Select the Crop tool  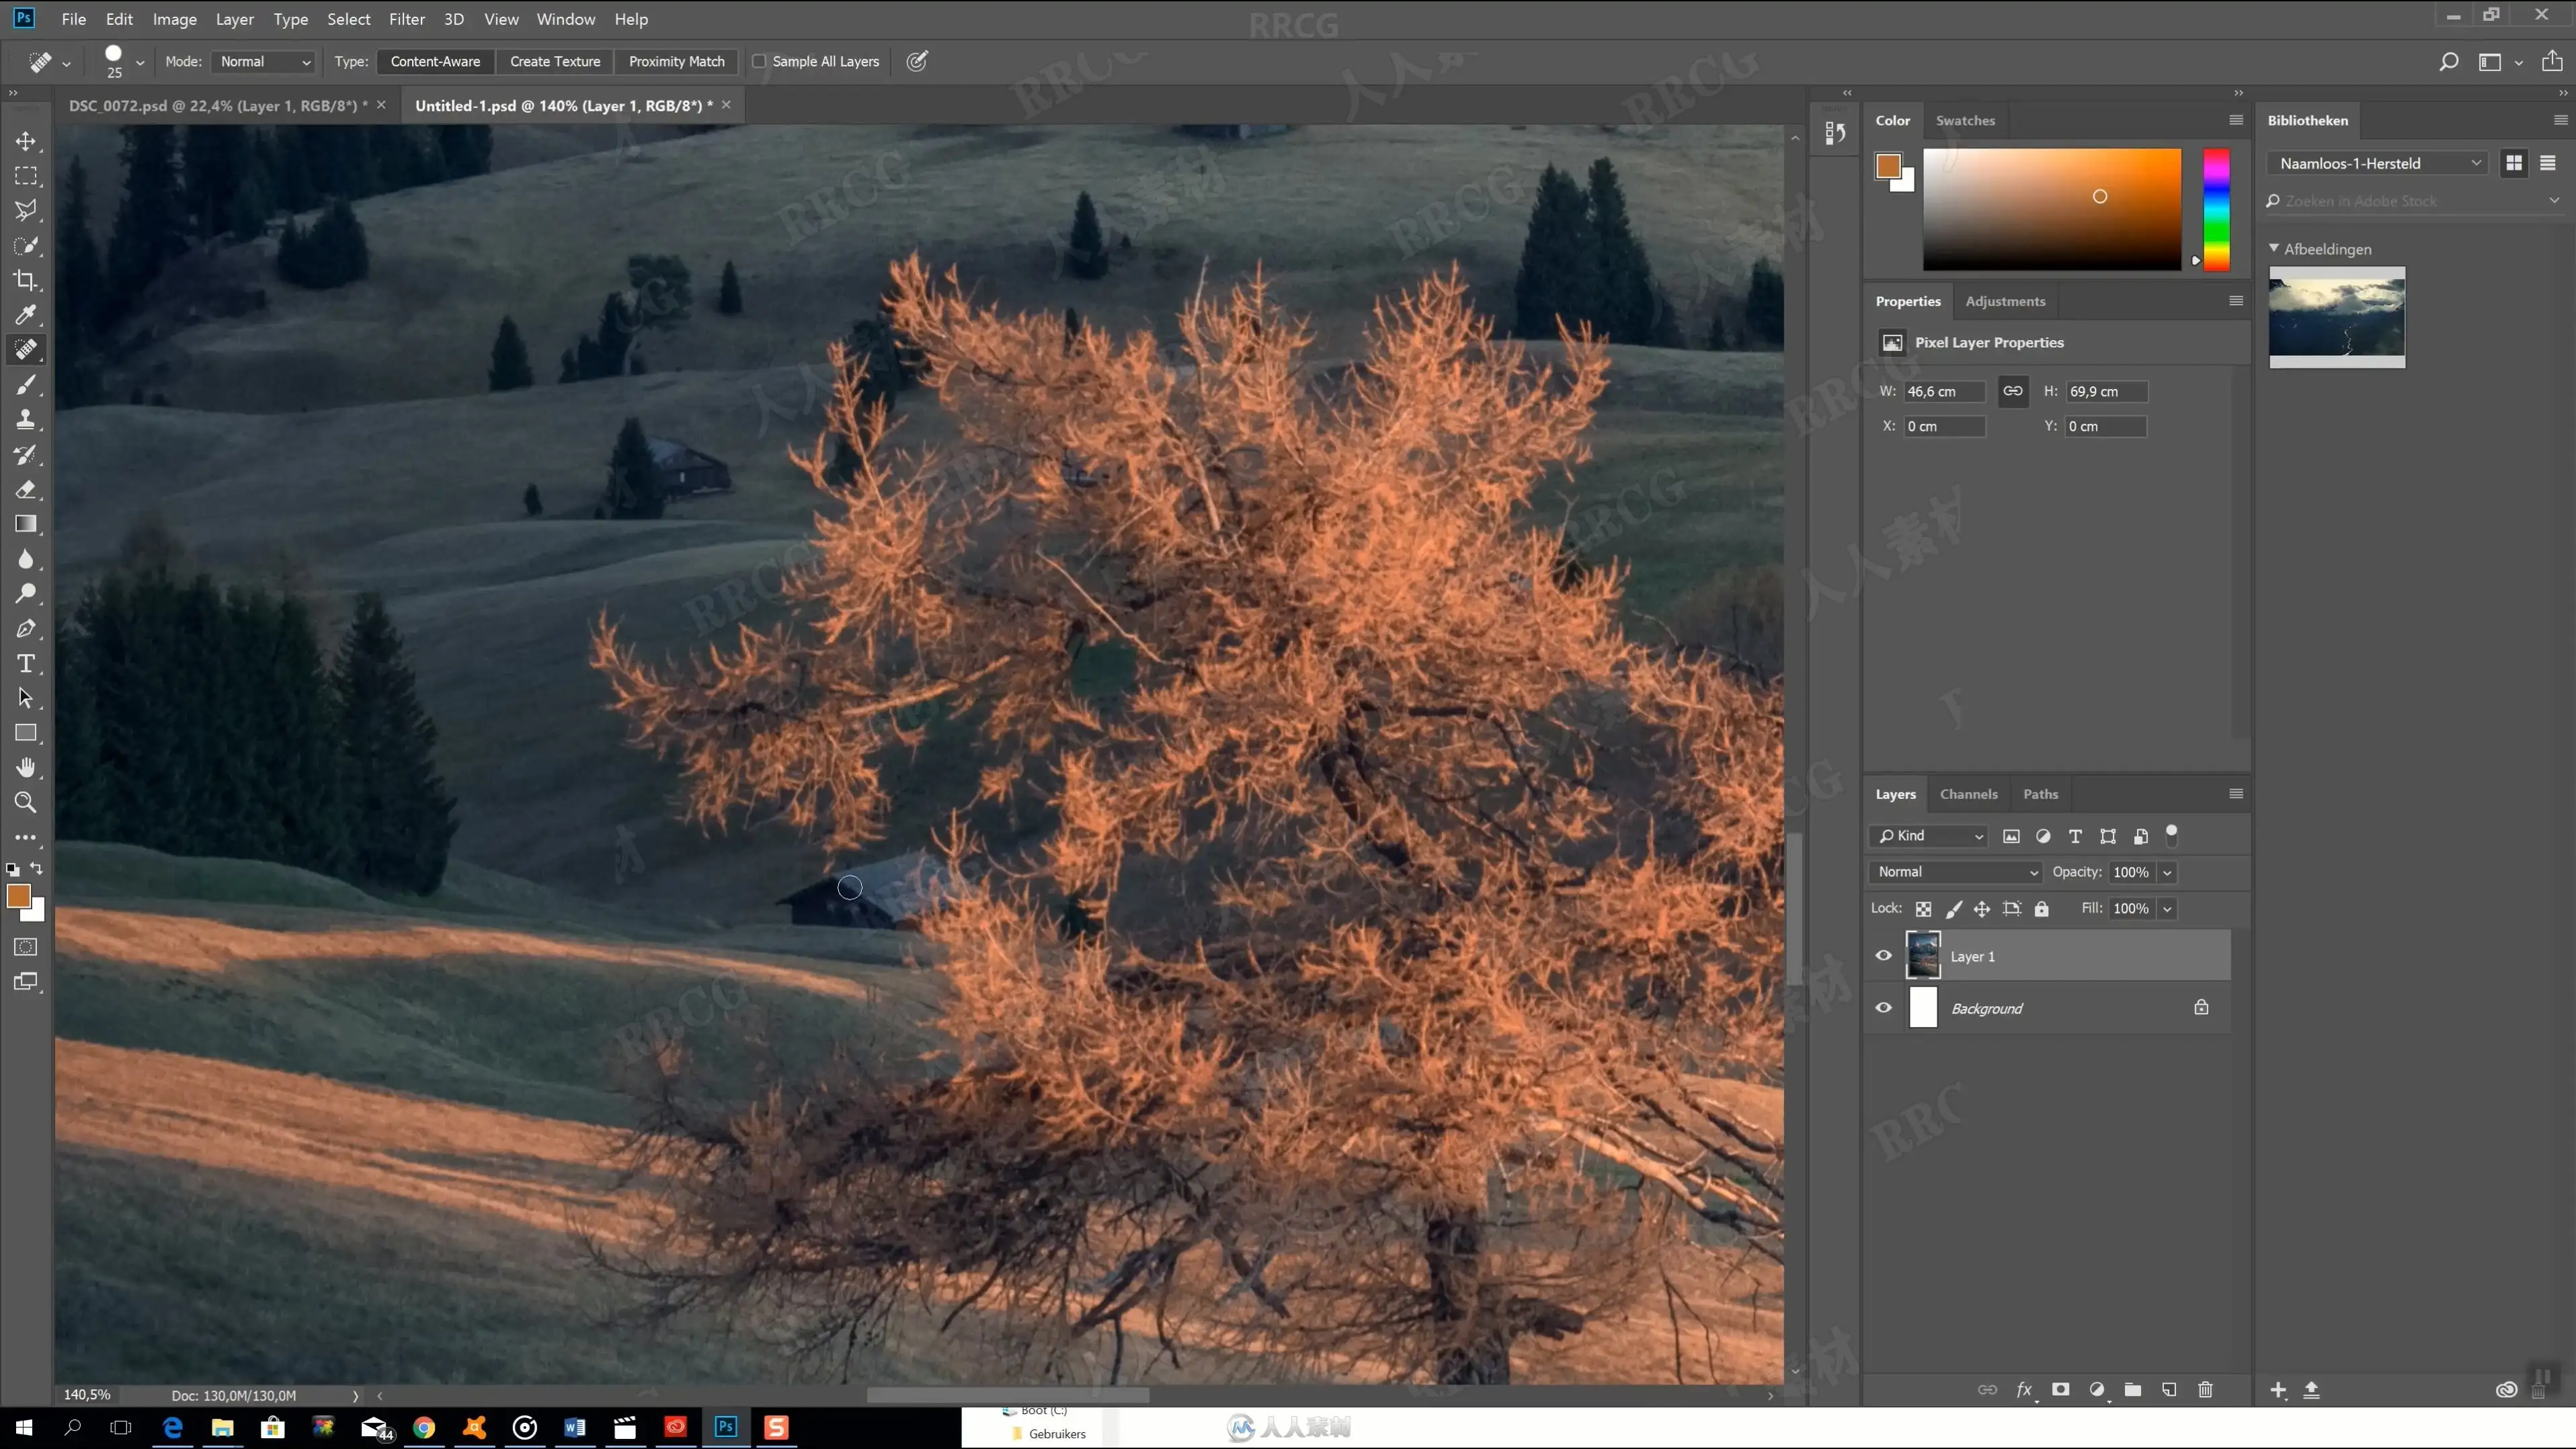tap(26, 281)
